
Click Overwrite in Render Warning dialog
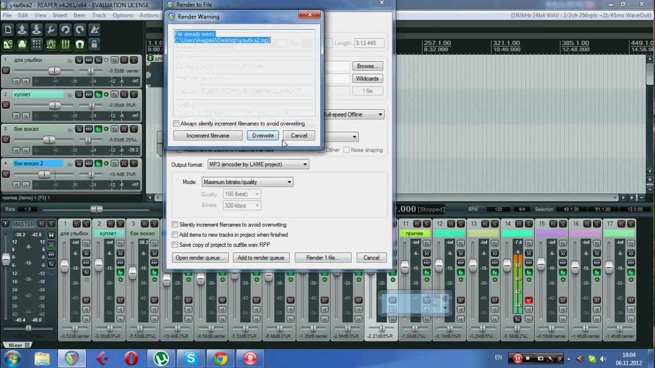click(263, 135)
